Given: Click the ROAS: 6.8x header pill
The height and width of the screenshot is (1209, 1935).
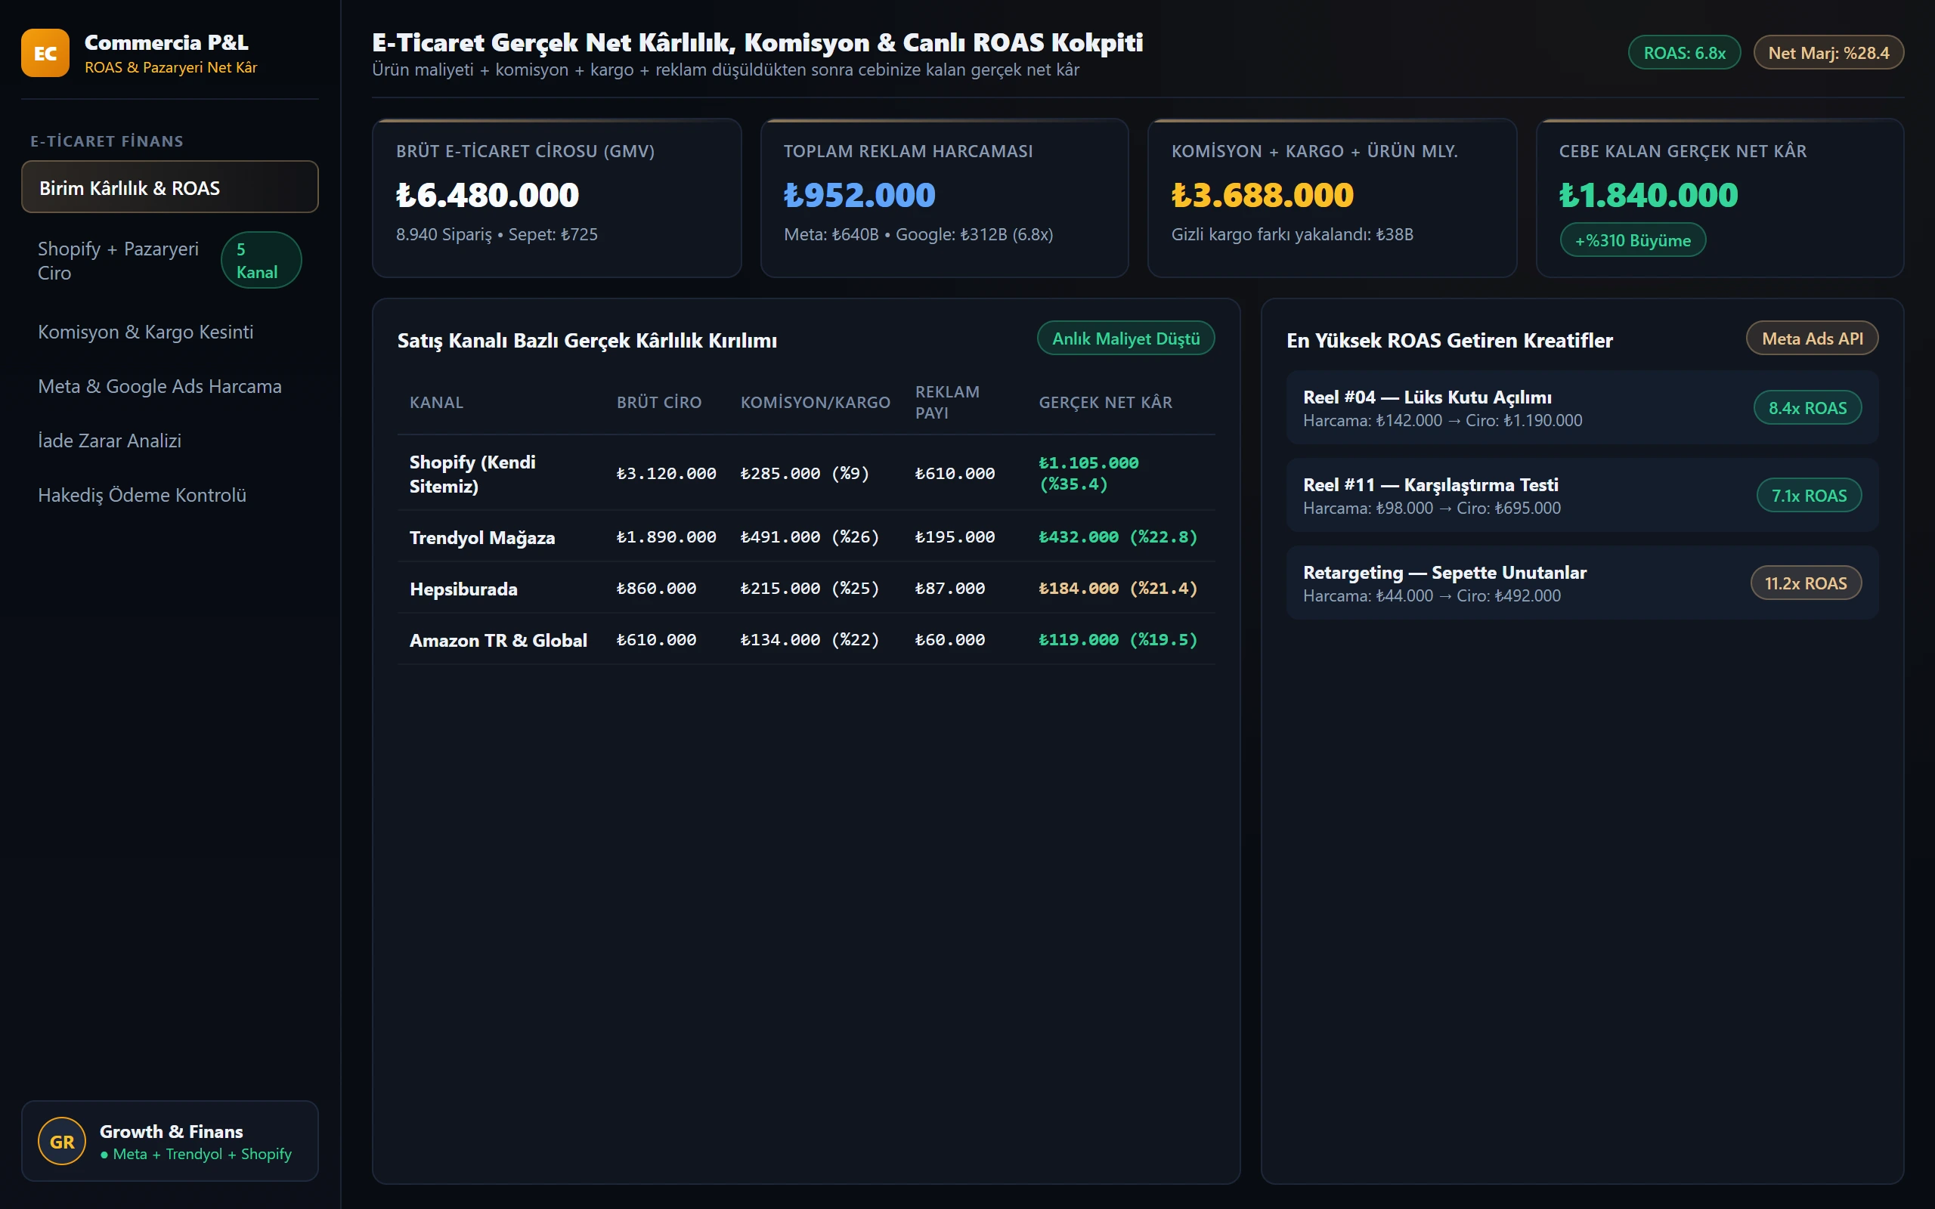Looking at the screenshot, I should coord(1684,53).
